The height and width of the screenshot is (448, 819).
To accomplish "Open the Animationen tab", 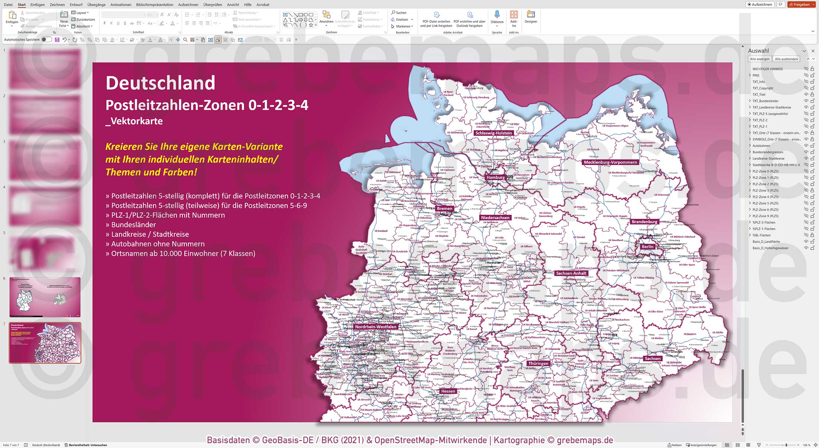I will coord(121,4).
